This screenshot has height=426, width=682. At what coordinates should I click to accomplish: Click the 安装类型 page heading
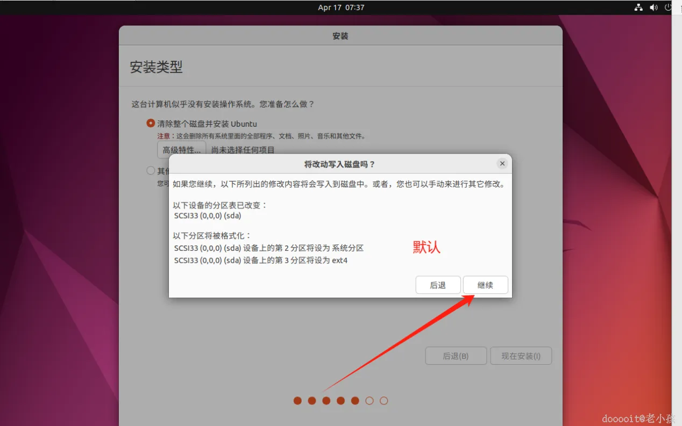tap(156, 67)
